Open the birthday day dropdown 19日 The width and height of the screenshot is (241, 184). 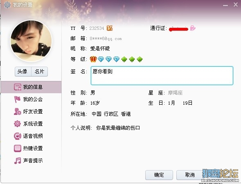[187, 103]
